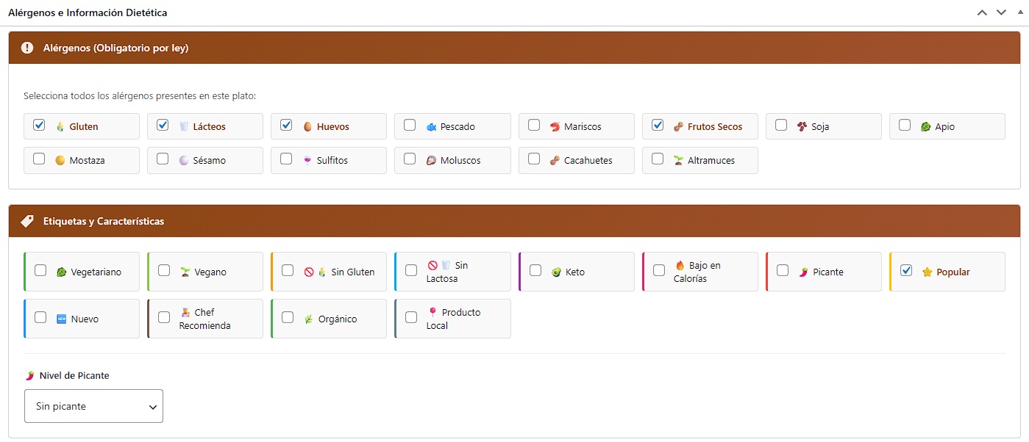
Task: Click the alert icon in the Alérgenos header
Action: coord(26,47)
